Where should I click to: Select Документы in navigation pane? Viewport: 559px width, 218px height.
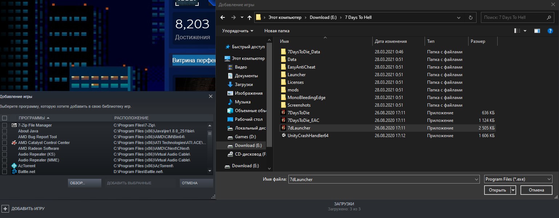(x=246, y=76)
